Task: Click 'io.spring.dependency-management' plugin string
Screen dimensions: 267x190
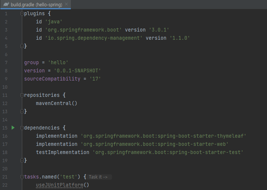Action: point(93,38)
